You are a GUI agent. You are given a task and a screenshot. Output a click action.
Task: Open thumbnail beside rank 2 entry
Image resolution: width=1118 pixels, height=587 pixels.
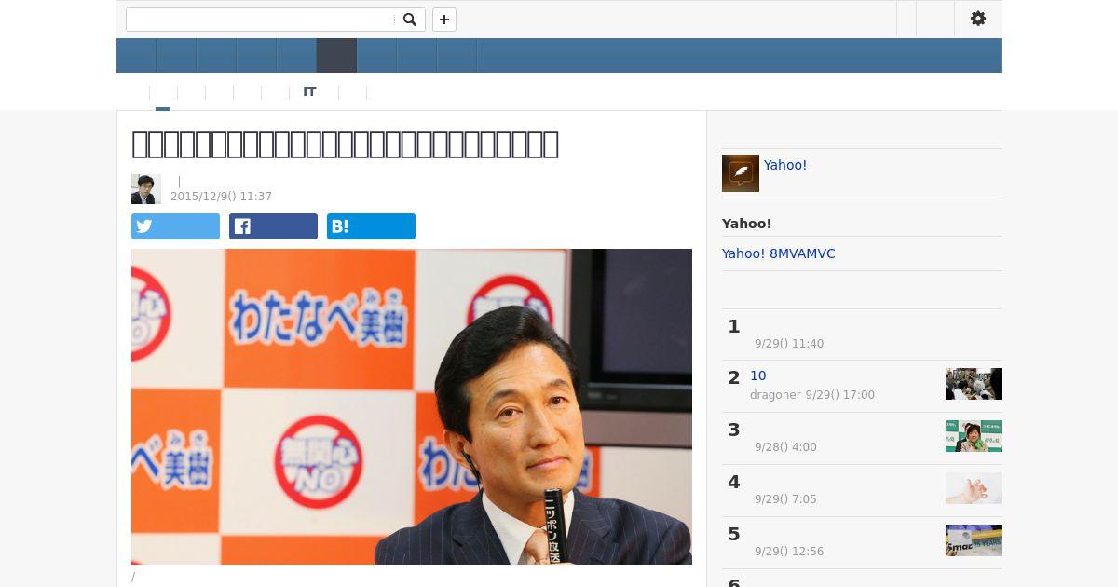click(x=974, y=384)
